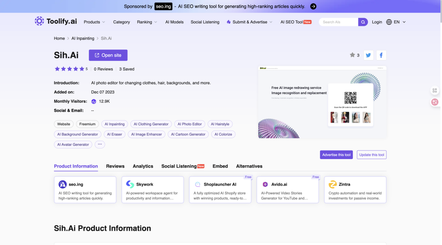
Task: Click the AI Cartoon Generator tag
Action: tap(188, 134)
